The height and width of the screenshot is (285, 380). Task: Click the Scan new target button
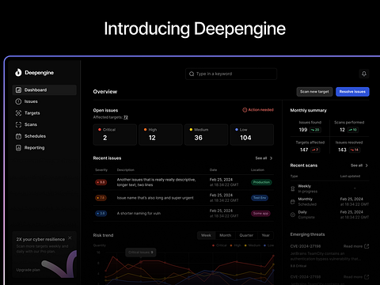point(314,92)
